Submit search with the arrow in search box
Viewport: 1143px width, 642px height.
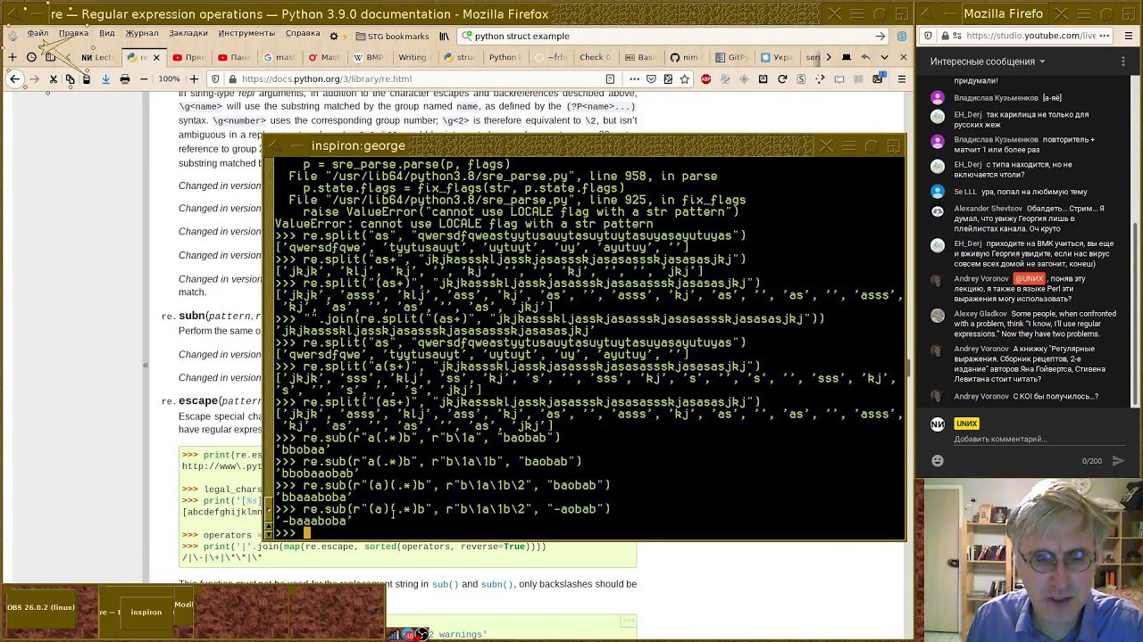880,36
